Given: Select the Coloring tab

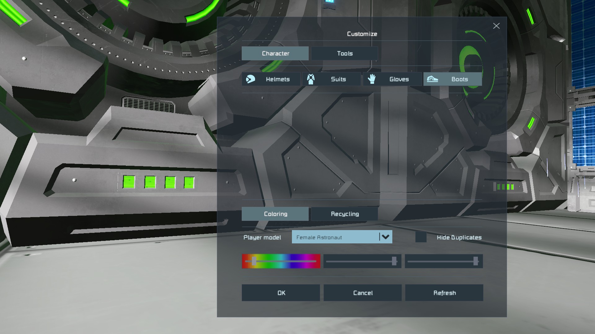Looking at the screenshot, I should coord(275,214).
